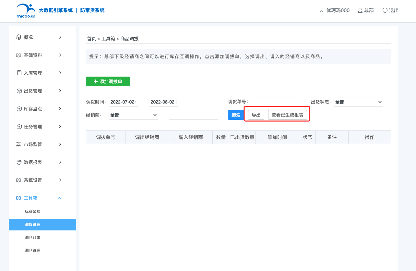This screenshot has width=416, height=271.
Task: Click the 大数据引擎系统 header title
Action: click(56, 10)
